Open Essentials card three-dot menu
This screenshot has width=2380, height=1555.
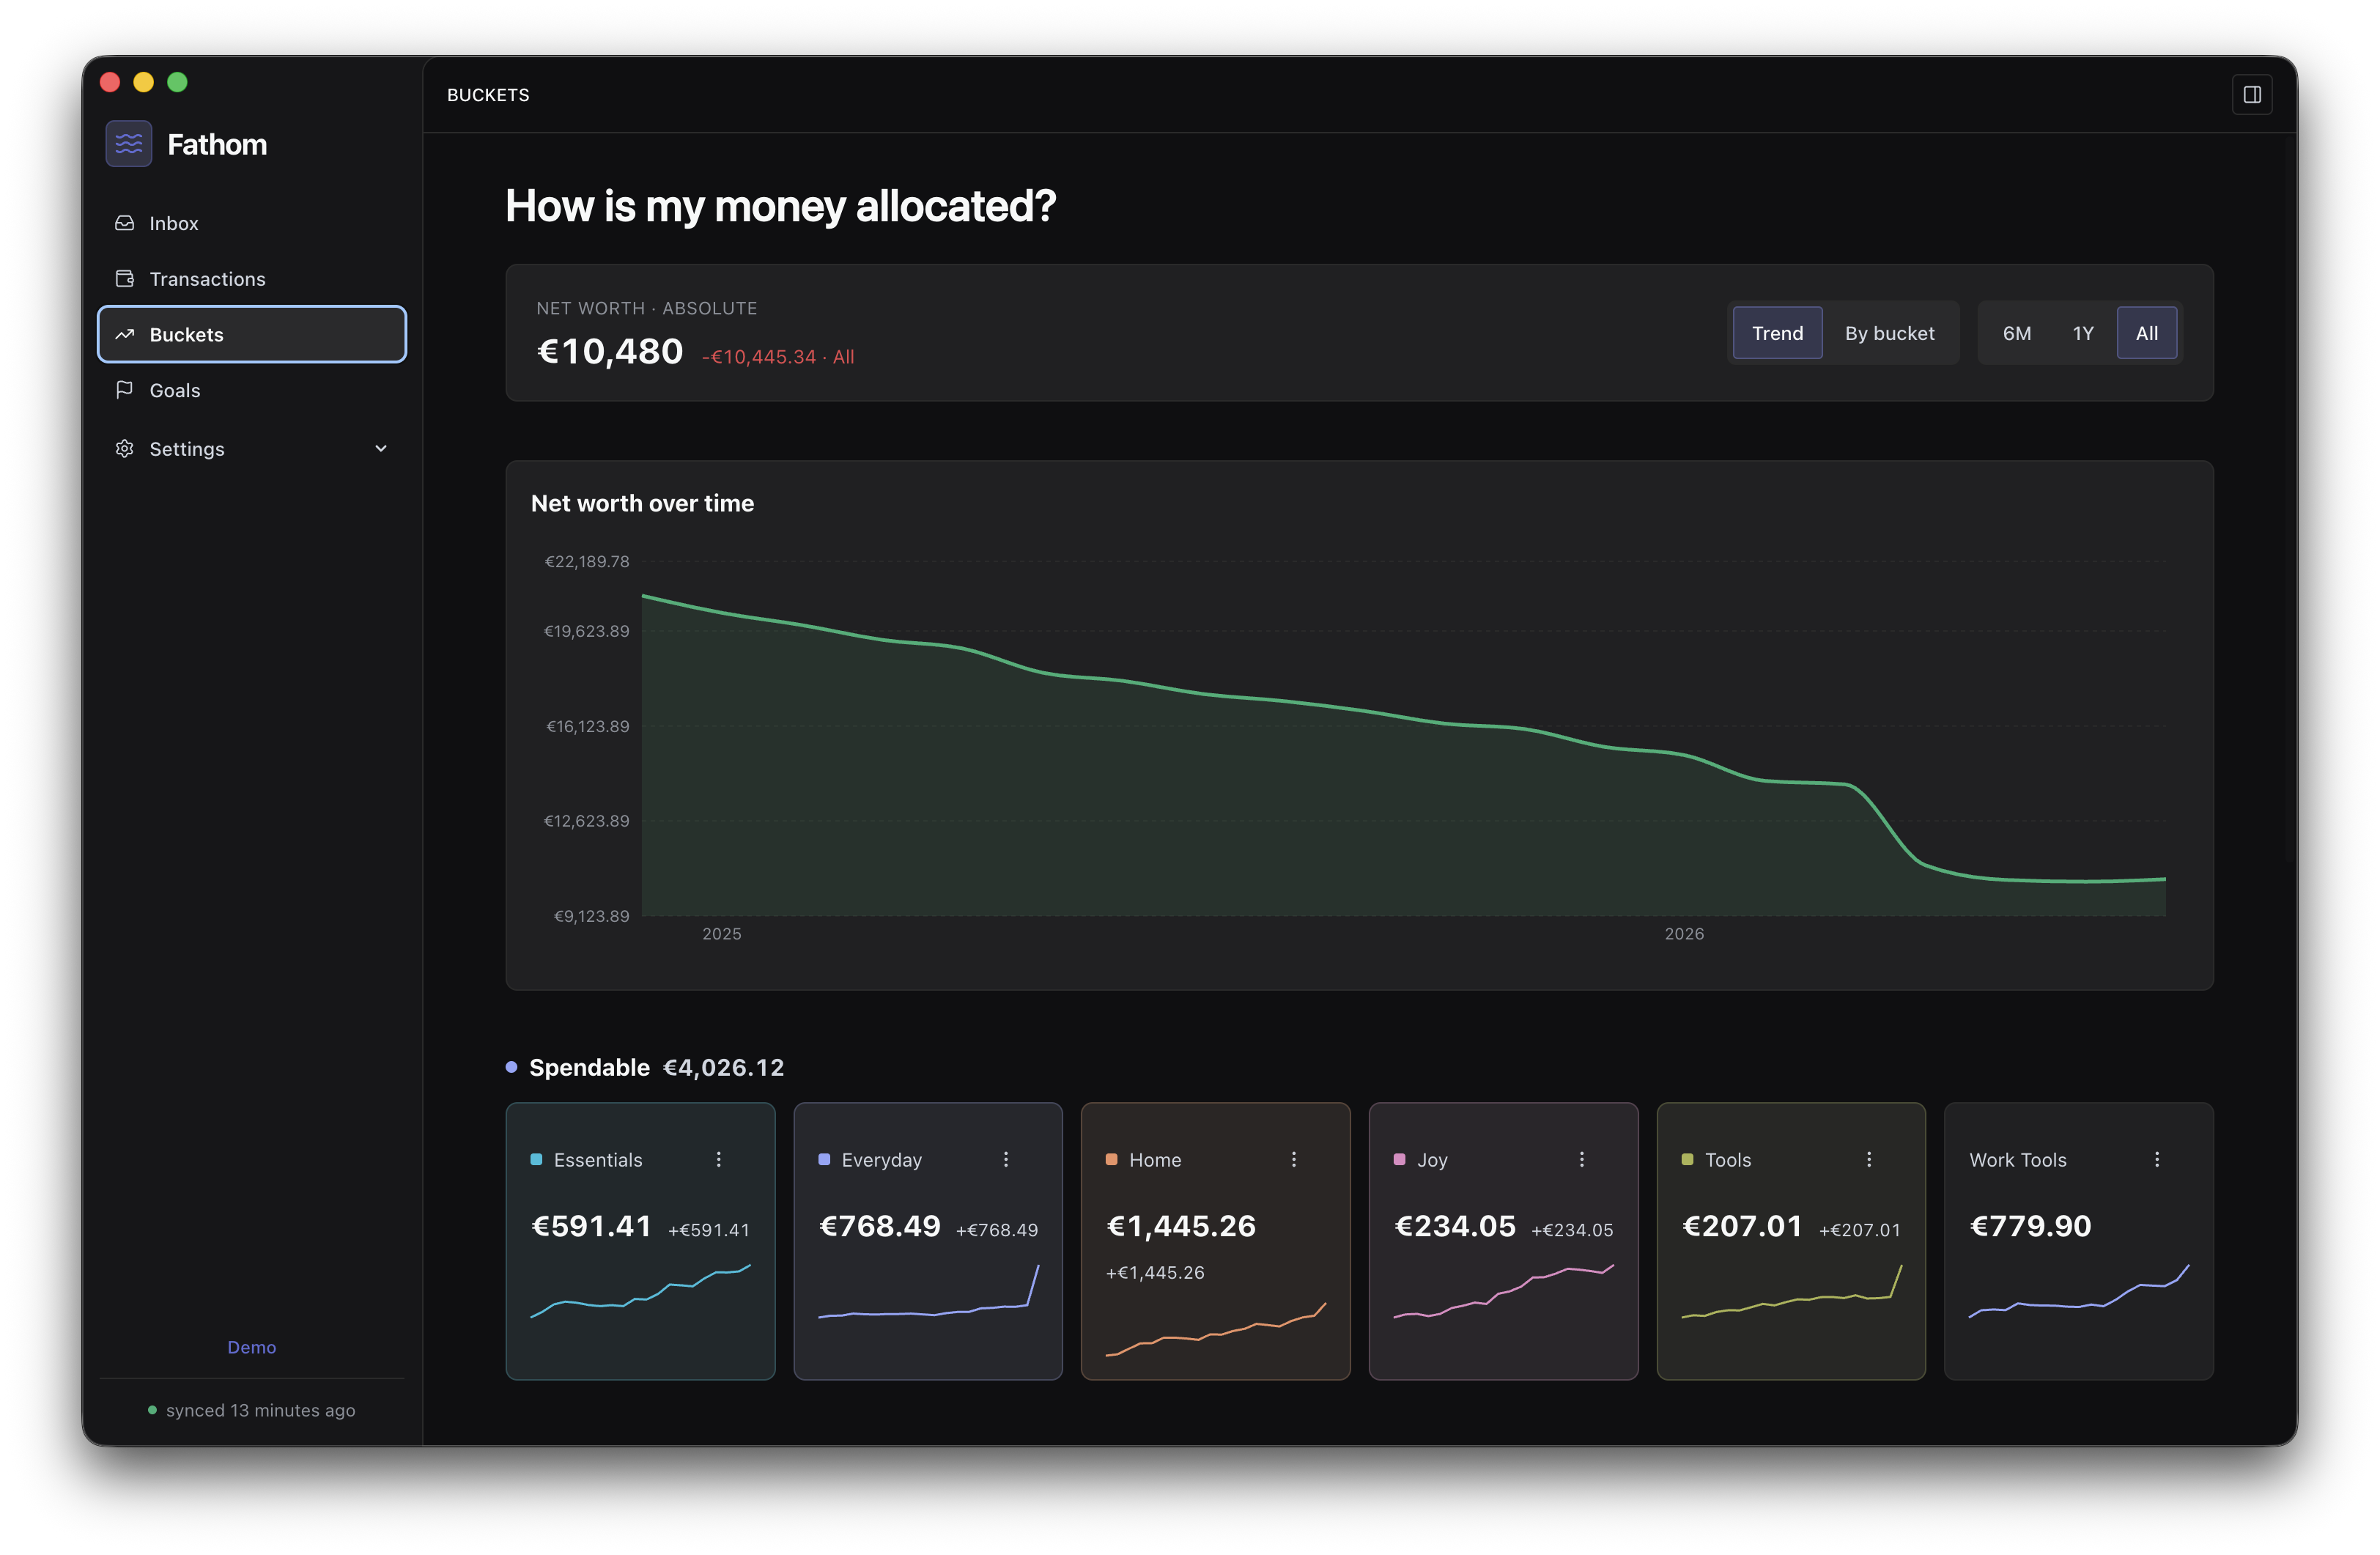click(x=718, y=1159)
